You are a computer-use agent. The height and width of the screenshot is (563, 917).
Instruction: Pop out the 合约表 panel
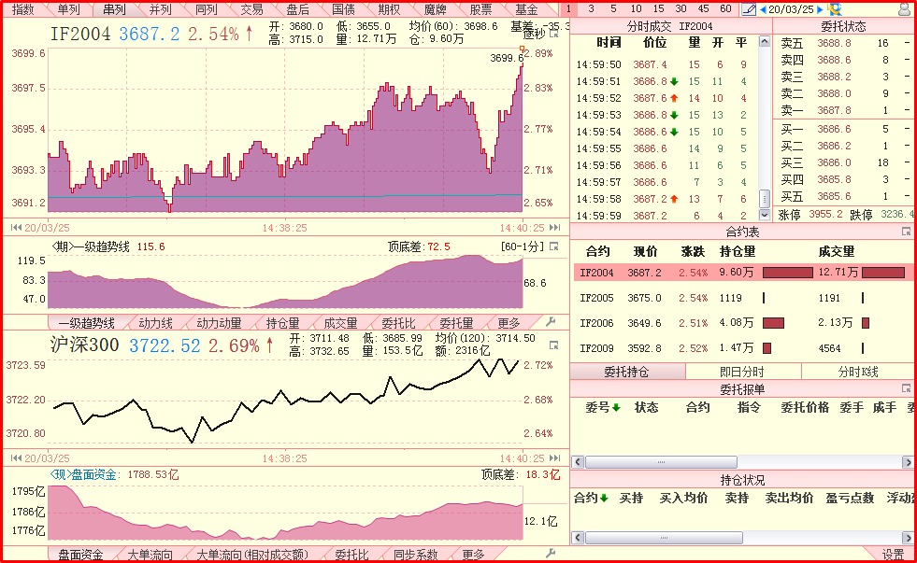coord(906,232)
